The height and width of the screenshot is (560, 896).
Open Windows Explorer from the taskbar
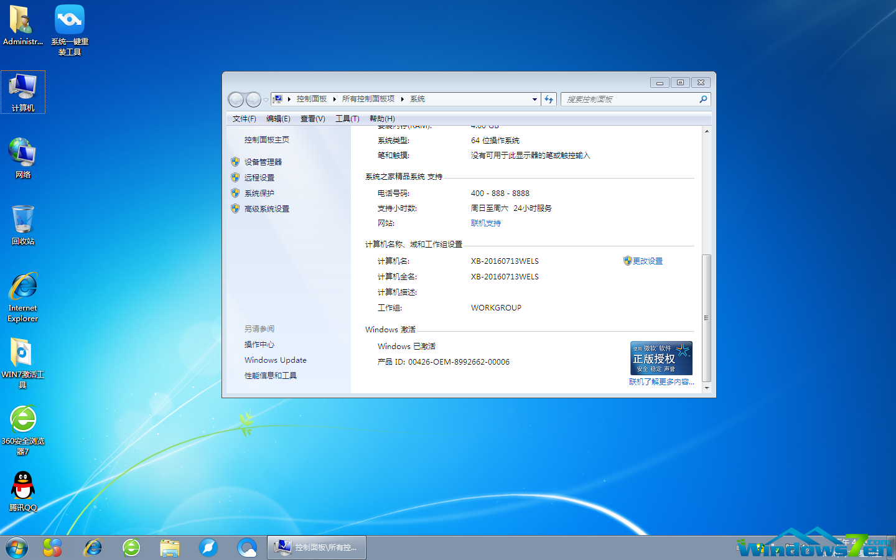169,548
